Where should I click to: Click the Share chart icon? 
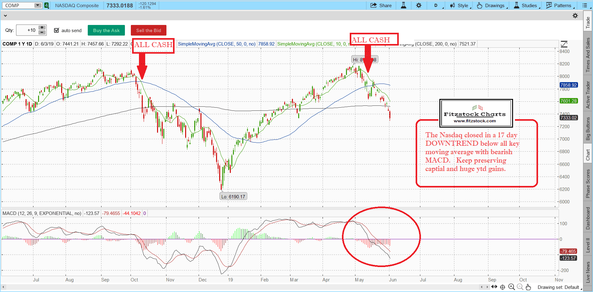pyautogui.click(x=381, y=5)
